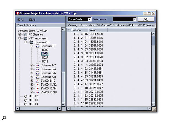Image resolution: width=171 pixels, height=122 pixels.
Task: Click the event list right scroll arrow
Action: pos(149,108)
